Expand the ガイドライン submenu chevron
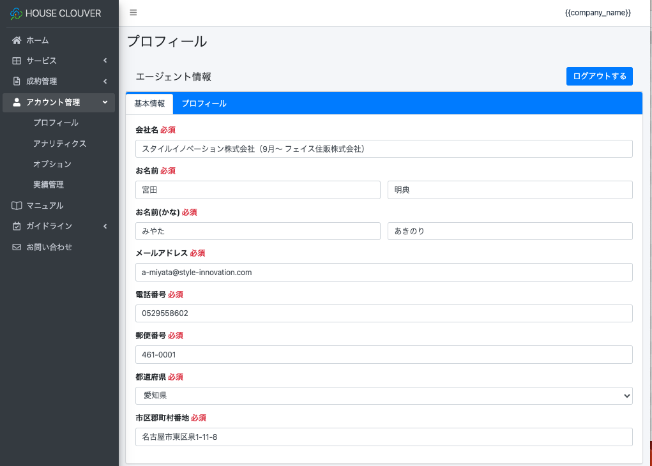 [105, 226]
